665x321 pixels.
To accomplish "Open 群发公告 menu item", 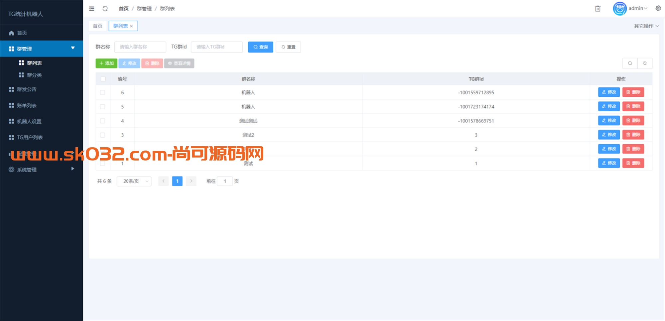I will [x=42, y=89].
